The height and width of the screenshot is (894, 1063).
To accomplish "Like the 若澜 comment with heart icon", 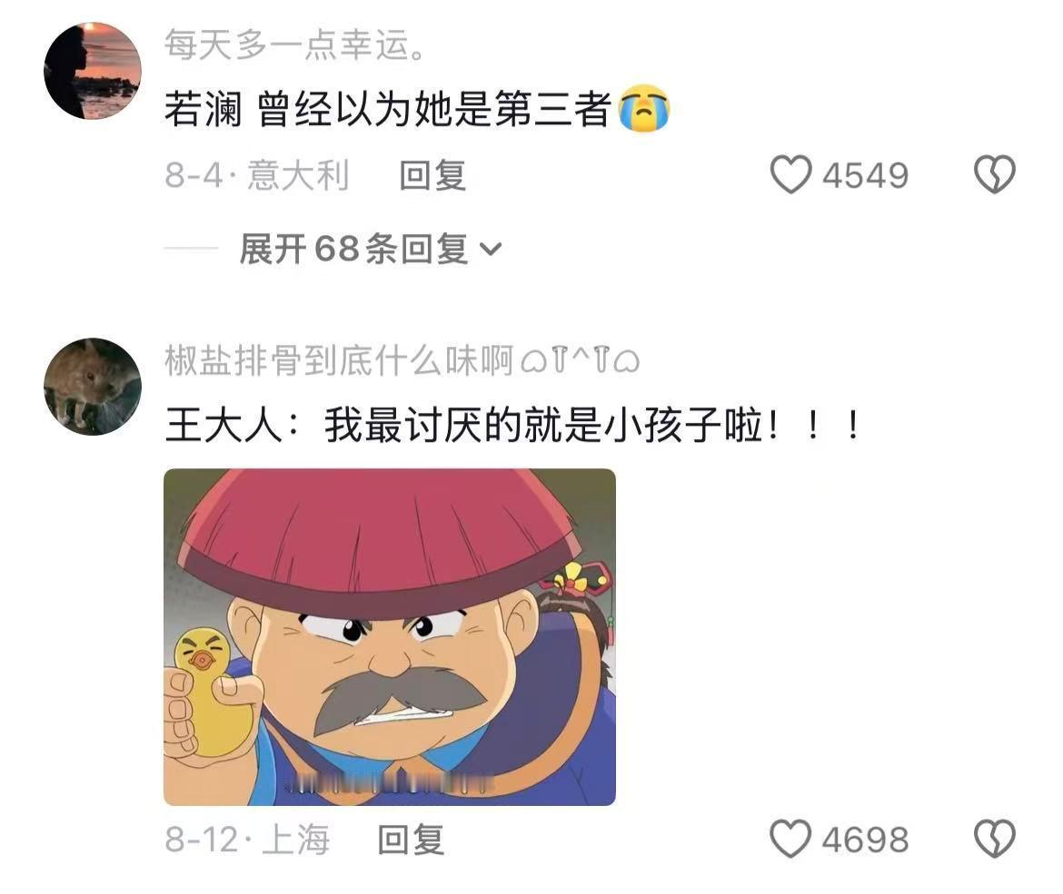I will point(790,175).
